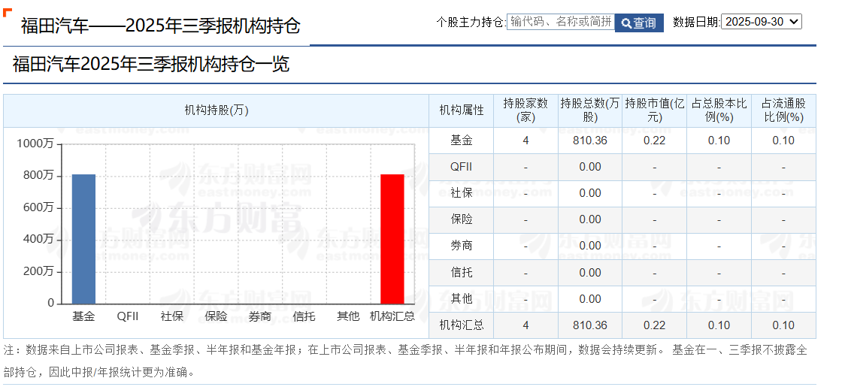The image size is (845, 387).
Task: Click the 查询 search button
Action: [639, 23]
